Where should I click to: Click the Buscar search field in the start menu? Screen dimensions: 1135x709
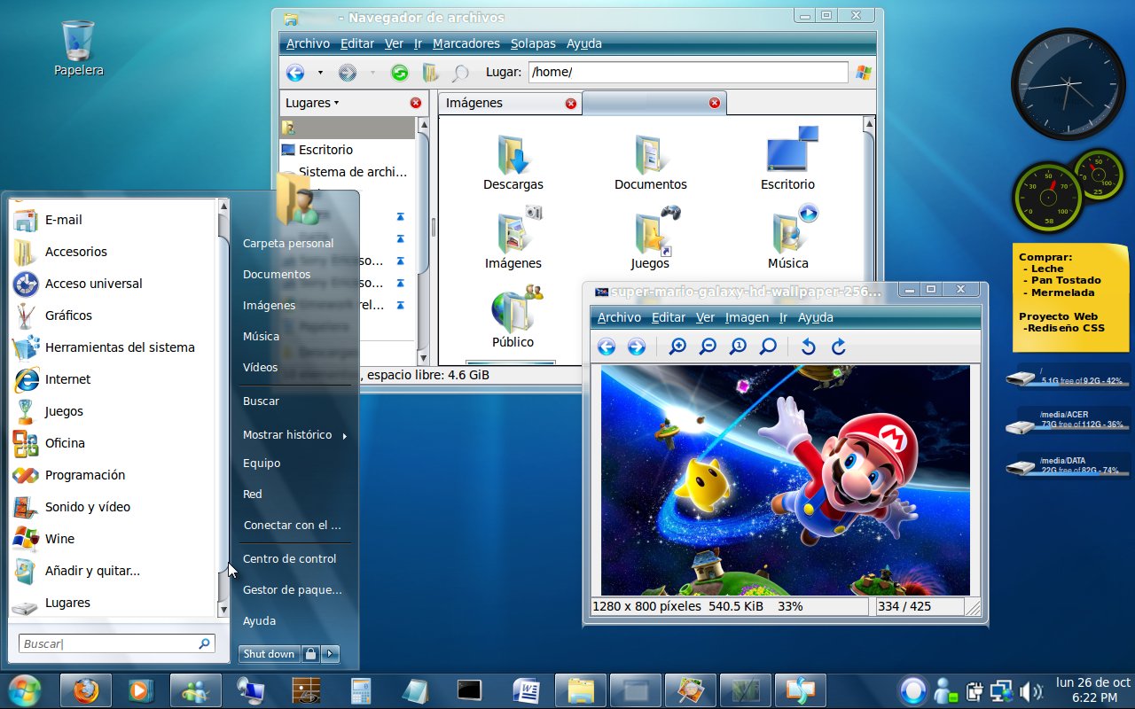pyautogui.click(x=116, y=644)
